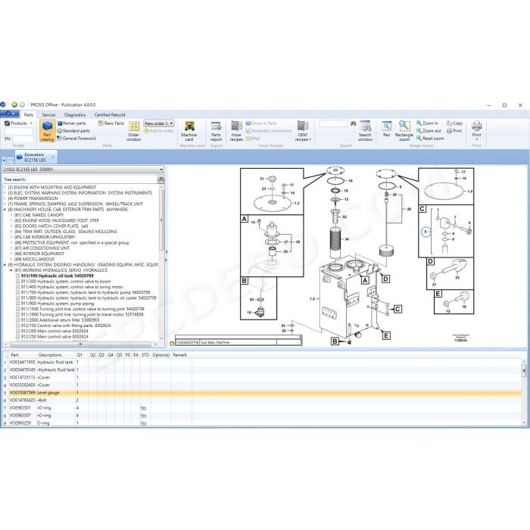This screenshot has height=530, width=530.
Task: Go back with green arrow button
Action: coord(14,104)
